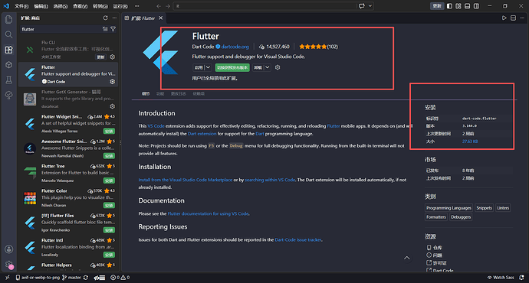Expand the dropdown arrow beside 卸载

click(x=268, y=67)
